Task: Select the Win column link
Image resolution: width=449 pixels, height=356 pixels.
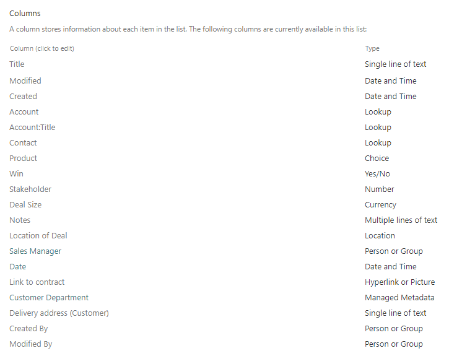Action: click(x=16, y=174)
